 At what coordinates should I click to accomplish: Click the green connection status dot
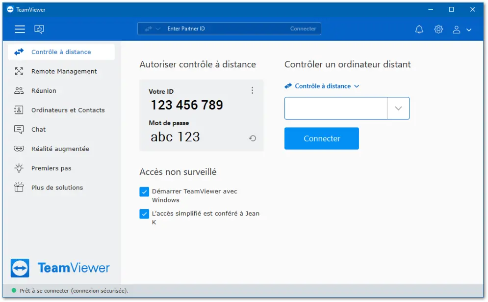pyautogui.click(x=14, y=291)
